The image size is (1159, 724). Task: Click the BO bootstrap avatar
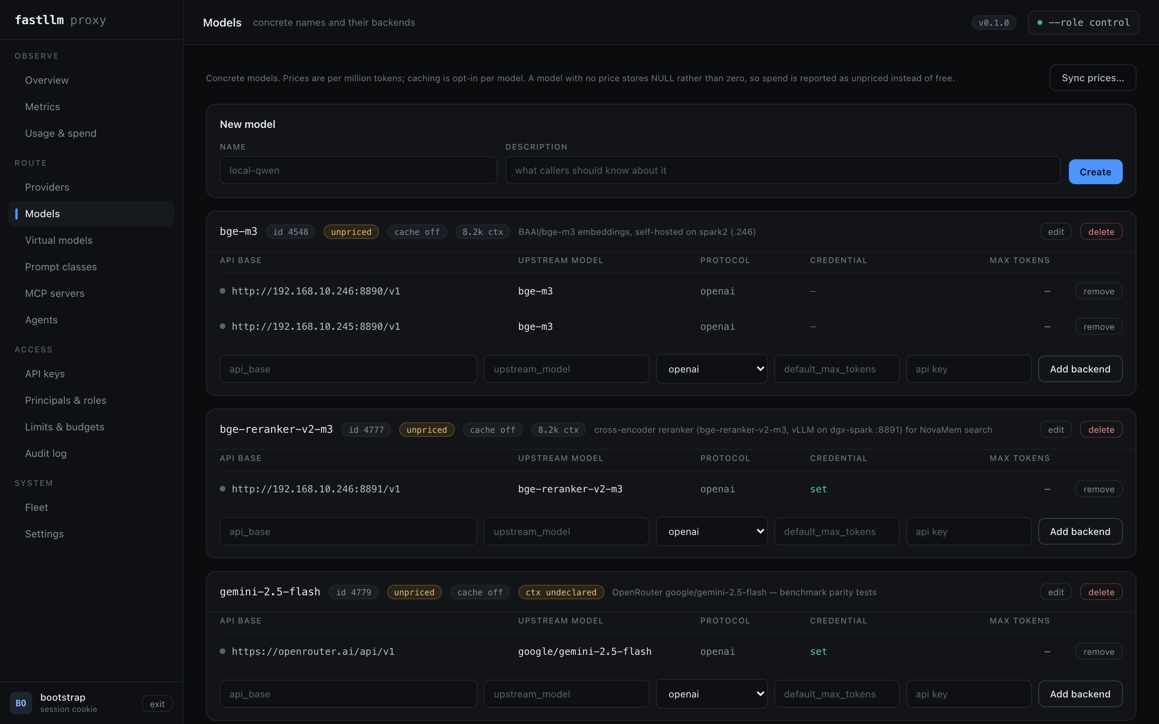click(21, 703)
